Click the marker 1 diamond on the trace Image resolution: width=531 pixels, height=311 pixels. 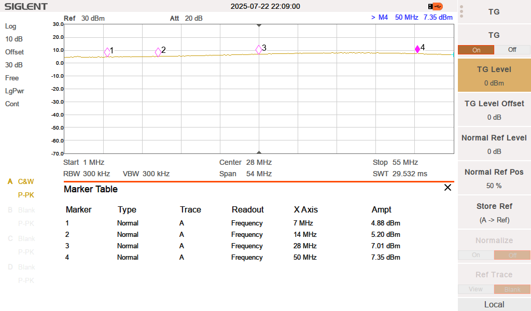click(106, 51)
